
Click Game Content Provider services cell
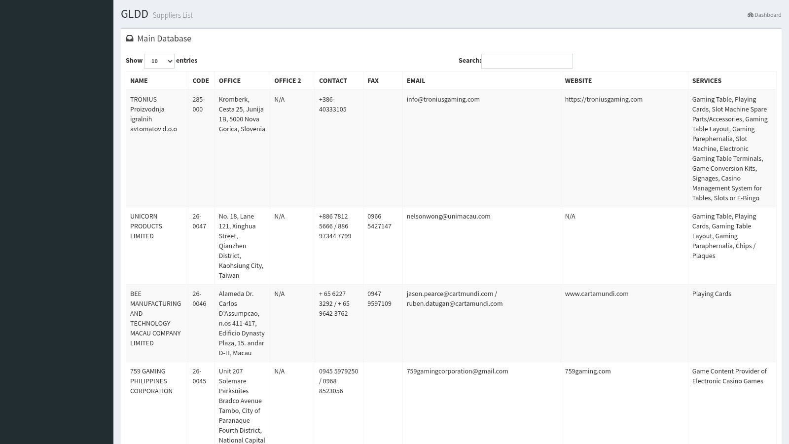coord(732,403)
